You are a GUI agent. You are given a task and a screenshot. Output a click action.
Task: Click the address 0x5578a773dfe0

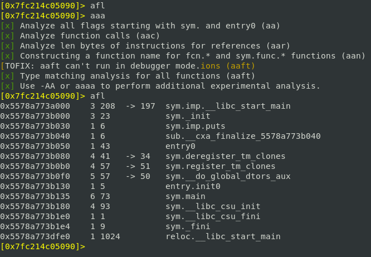point(35,236)
